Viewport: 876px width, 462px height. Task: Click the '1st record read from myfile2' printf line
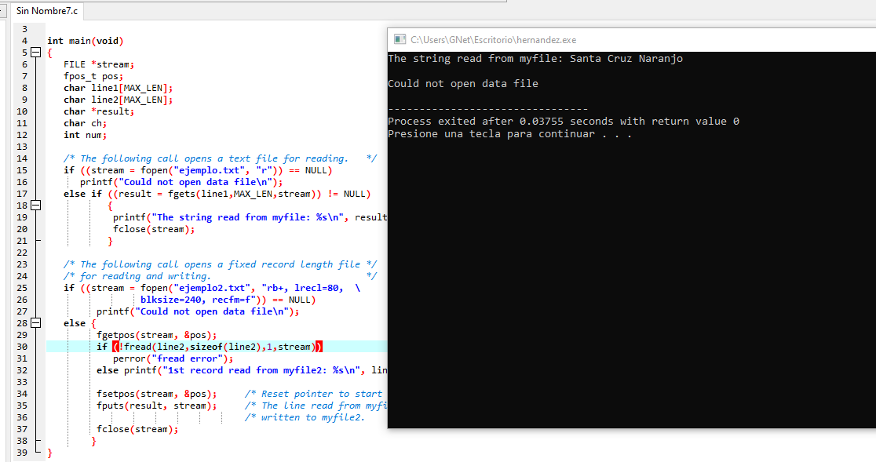241,370
